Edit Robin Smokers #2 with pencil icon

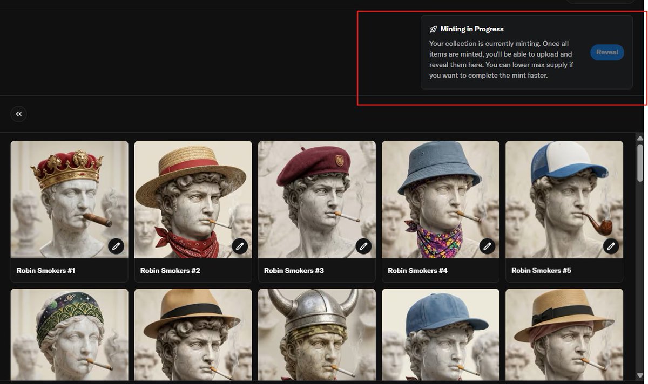point(240,246)
